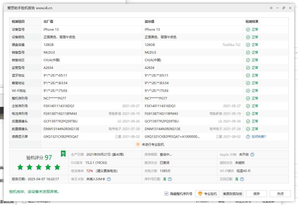Click read value A2634 in 监管型号 row
The width and height of the screenshot is (298, 205).
pos(150,68)
